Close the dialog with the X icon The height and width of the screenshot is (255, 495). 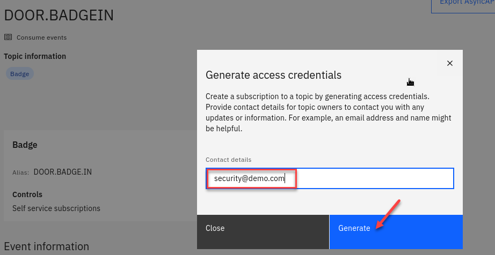pyautogui.click(x=450, y=63)
